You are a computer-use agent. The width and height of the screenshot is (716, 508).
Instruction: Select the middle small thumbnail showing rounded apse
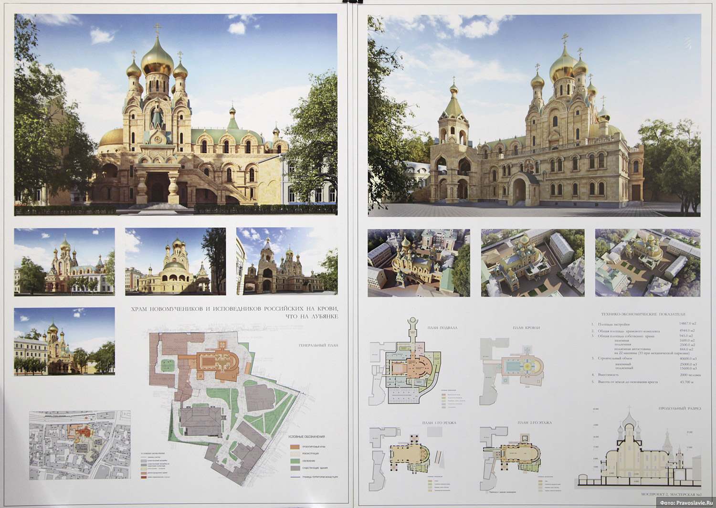pos(175,261)
